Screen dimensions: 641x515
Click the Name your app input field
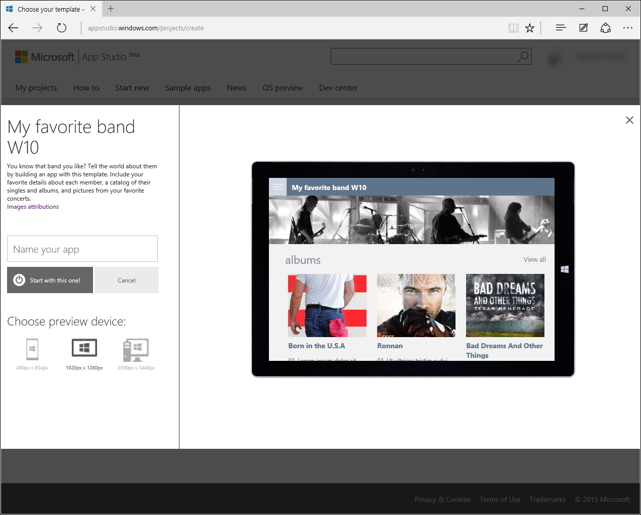[x=82, y=249]
